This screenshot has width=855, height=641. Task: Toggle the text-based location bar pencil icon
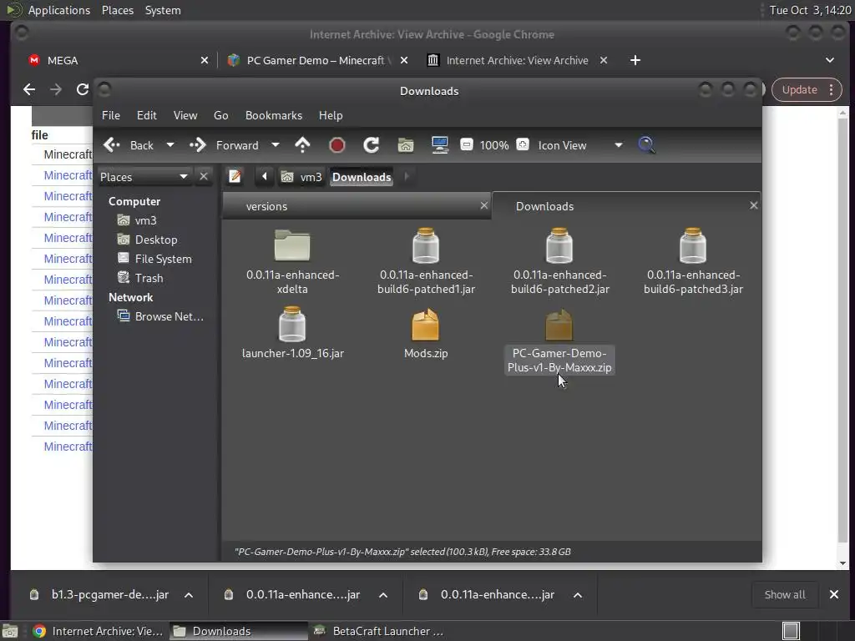(x=235, y=177)
